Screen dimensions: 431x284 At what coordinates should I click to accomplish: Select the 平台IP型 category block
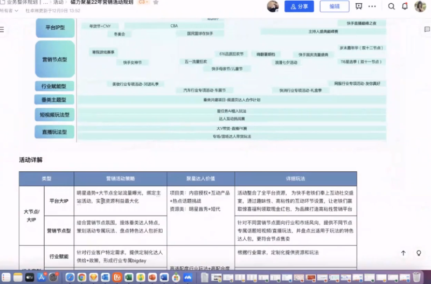tap(55, 28)
